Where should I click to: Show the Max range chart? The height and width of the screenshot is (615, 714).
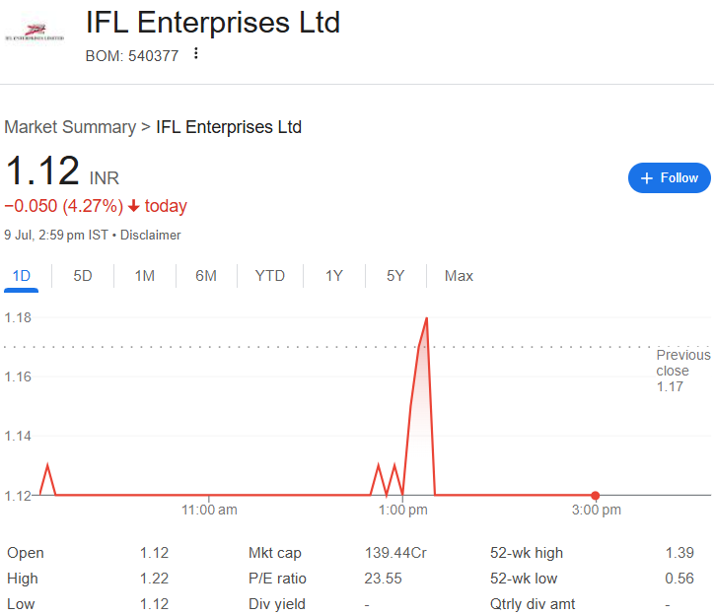459,276
